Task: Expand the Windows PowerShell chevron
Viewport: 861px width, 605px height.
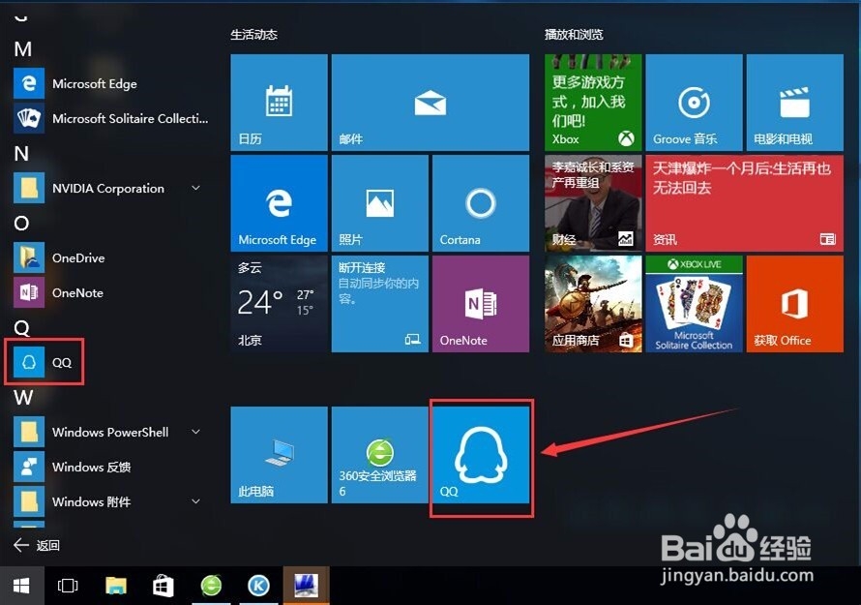Action: (x=195, y=432)
